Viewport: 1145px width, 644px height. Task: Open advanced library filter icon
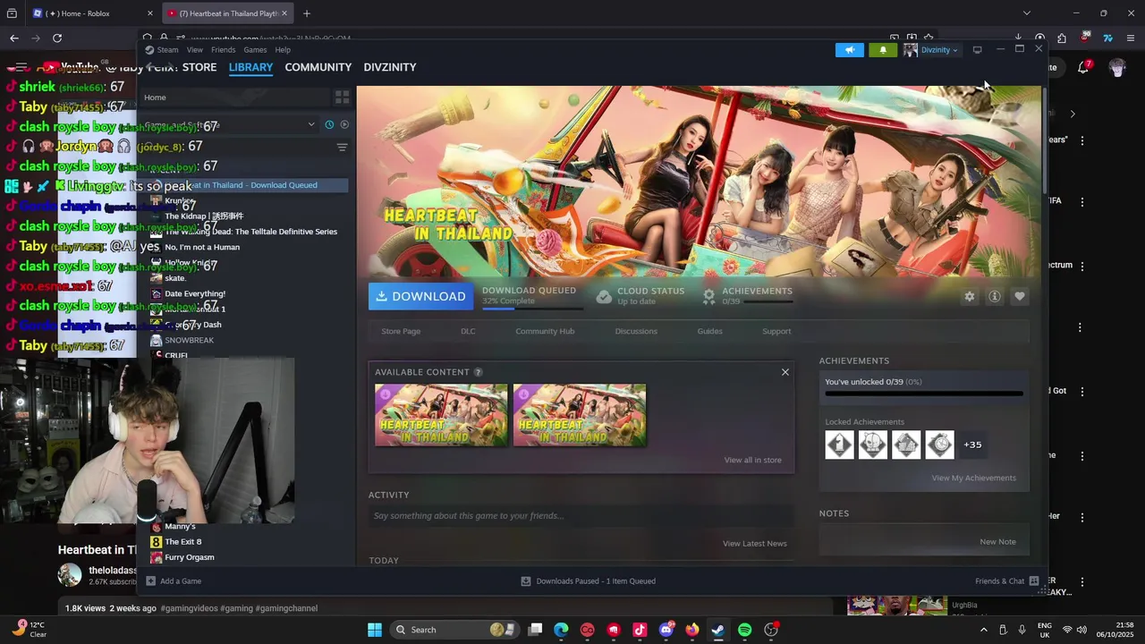point(342,148)
